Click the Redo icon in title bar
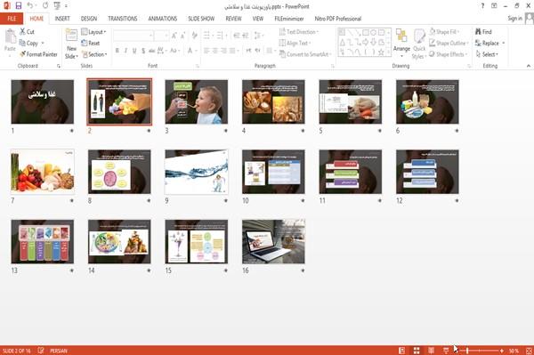This screenshot has height=355, width=534. click(45, 6)
